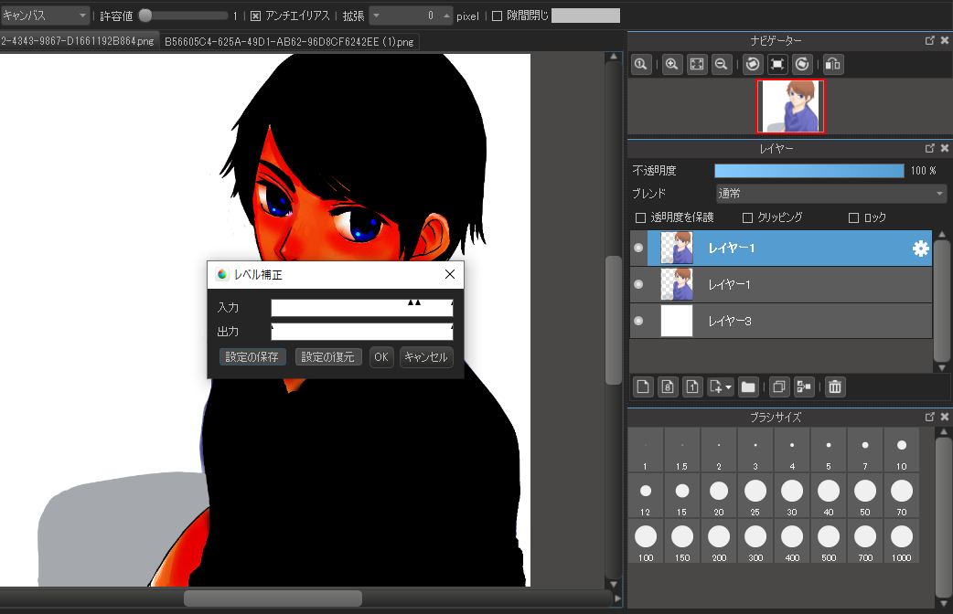Hide the レイヤー3 layer visibility

point(638,322)
